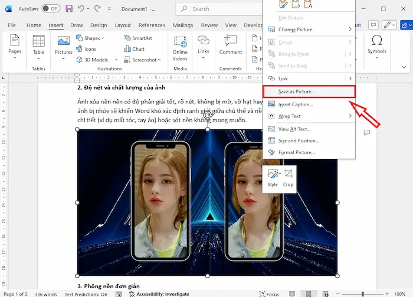Click the Page 1 of 2 status indicator

tap(15, 294)
